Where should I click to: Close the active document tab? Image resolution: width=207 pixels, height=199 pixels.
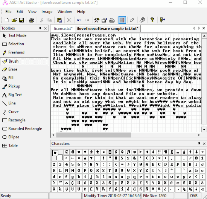point(204,28)
